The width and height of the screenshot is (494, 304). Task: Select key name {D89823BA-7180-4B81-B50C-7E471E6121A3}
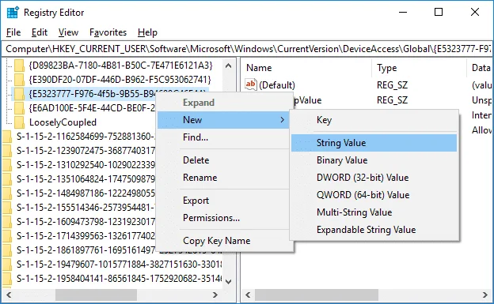(120, 66)
